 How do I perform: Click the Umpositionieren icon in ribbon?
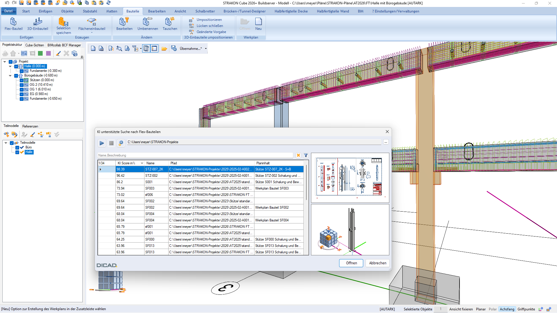coord(191,20)
